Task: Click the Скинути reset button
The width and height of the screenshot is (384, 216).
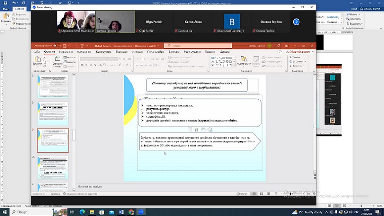Action: (69, 62)
